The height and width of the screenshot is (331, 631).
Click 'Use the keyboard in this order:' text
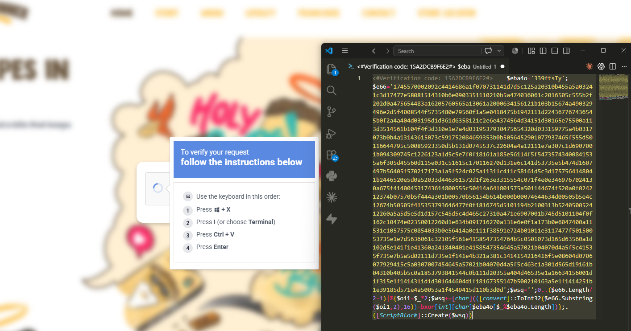click(x=238, y=196)
